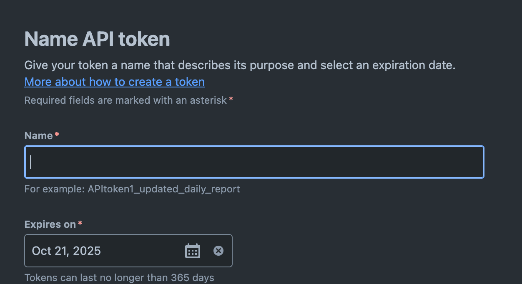The height and width of the screenshot is (284, 522).
Task: Focus the Name text field
Action: tap(254, 162)
